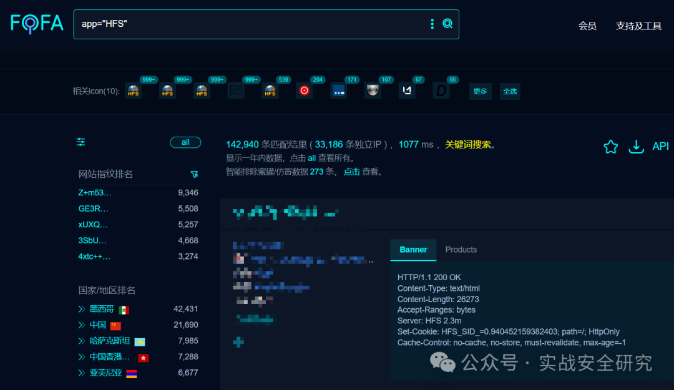Click the download results icon
Viewport: 674px width, 390px height.
point(636,147)
